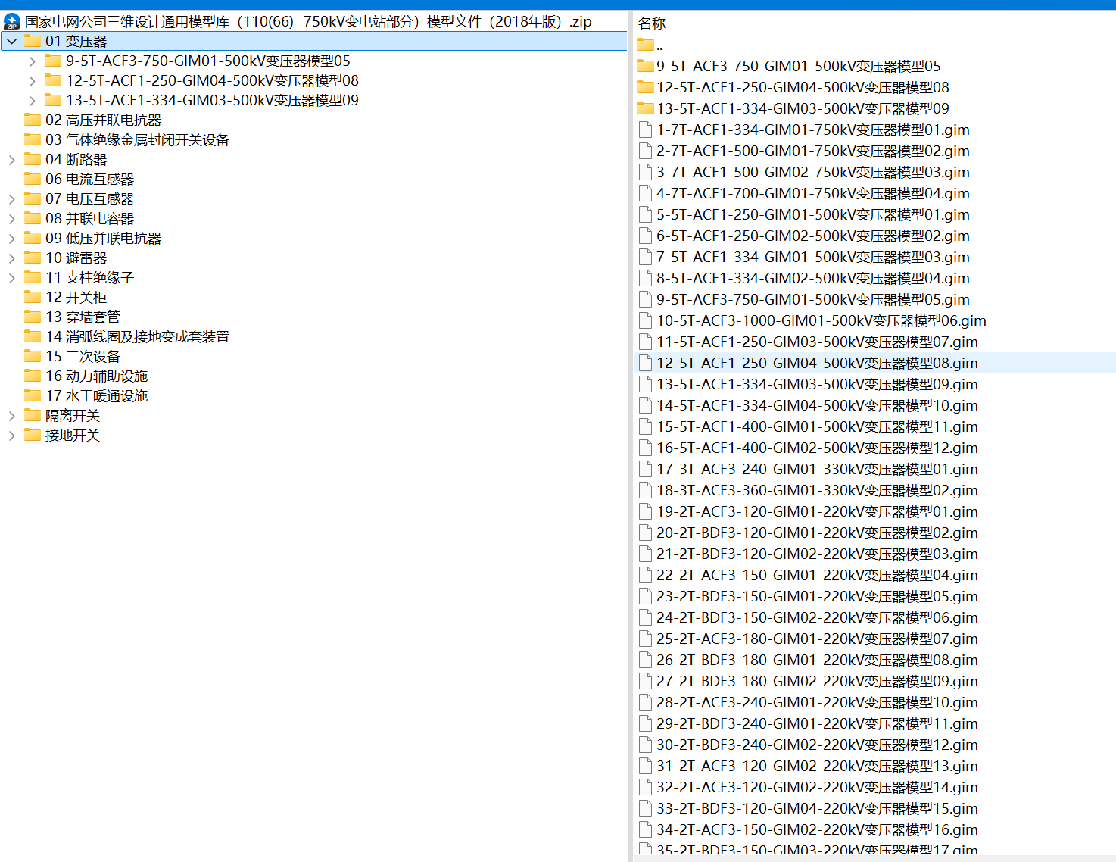Click the file icon of 5-5T-ACF1-250-GIM01-500kV变压器模型01.gim
Viewport: 1116px width, 862px height.
coord(645,214)
